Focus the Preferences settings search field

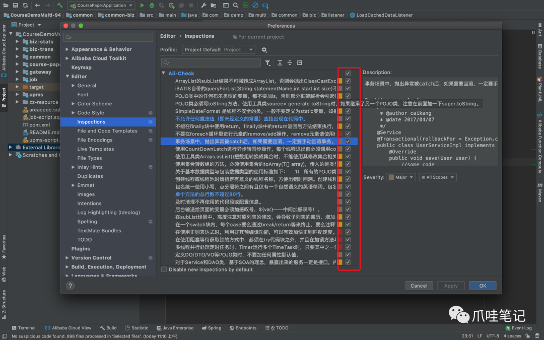point(108,37)
